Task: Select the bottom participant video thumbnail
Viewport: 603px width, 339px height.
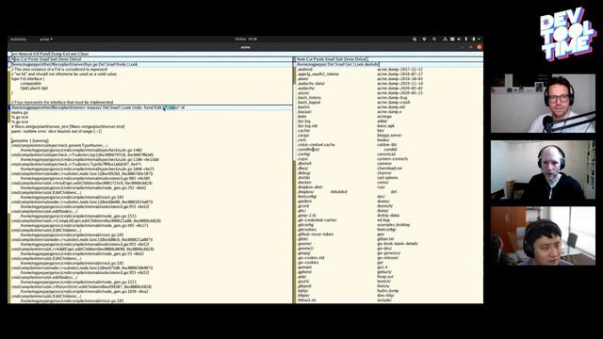Action: 543,235
